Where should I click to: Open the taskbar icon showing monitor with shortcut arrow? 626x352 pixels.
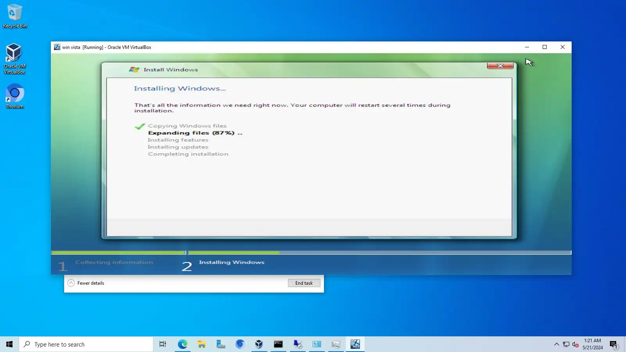[x=297, y=344]
